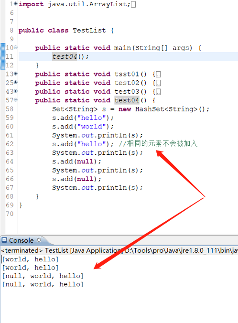Click the collapsed tsst01 body box icon
238x323 pixels.
[x=158, y=74]
